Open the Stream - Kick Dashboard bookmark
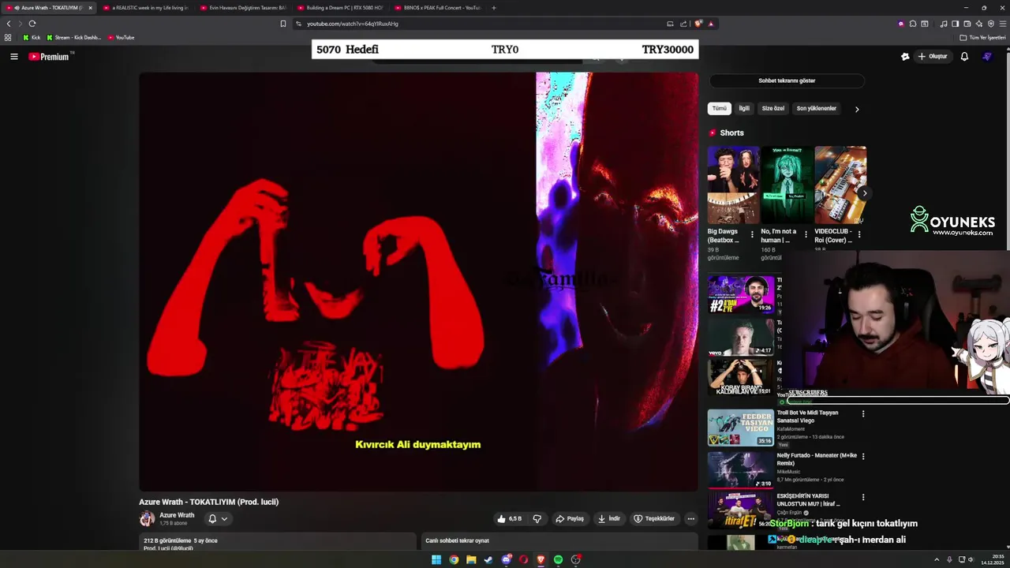 (73, 37)
